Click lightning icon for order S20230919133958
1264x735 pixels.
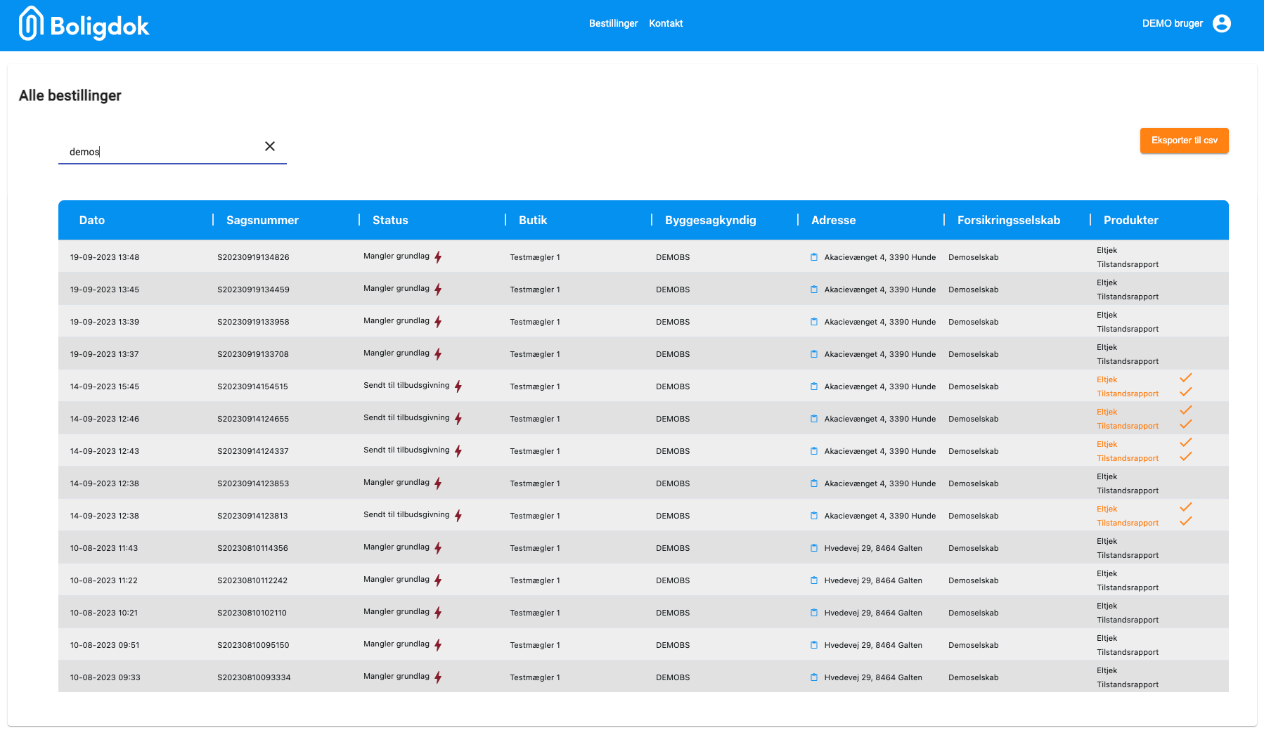coord(438,322)
